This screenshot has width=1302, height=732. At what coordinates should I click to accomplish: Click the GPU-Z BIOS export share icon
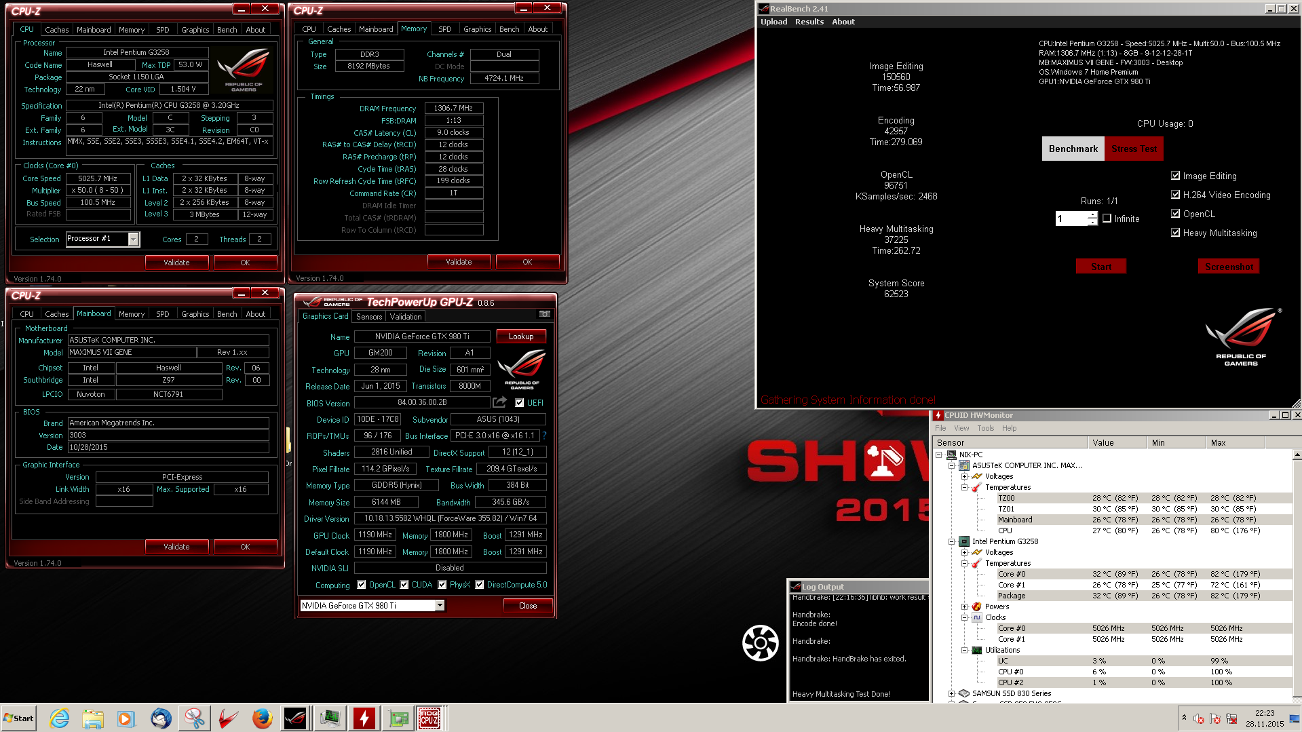500,402
